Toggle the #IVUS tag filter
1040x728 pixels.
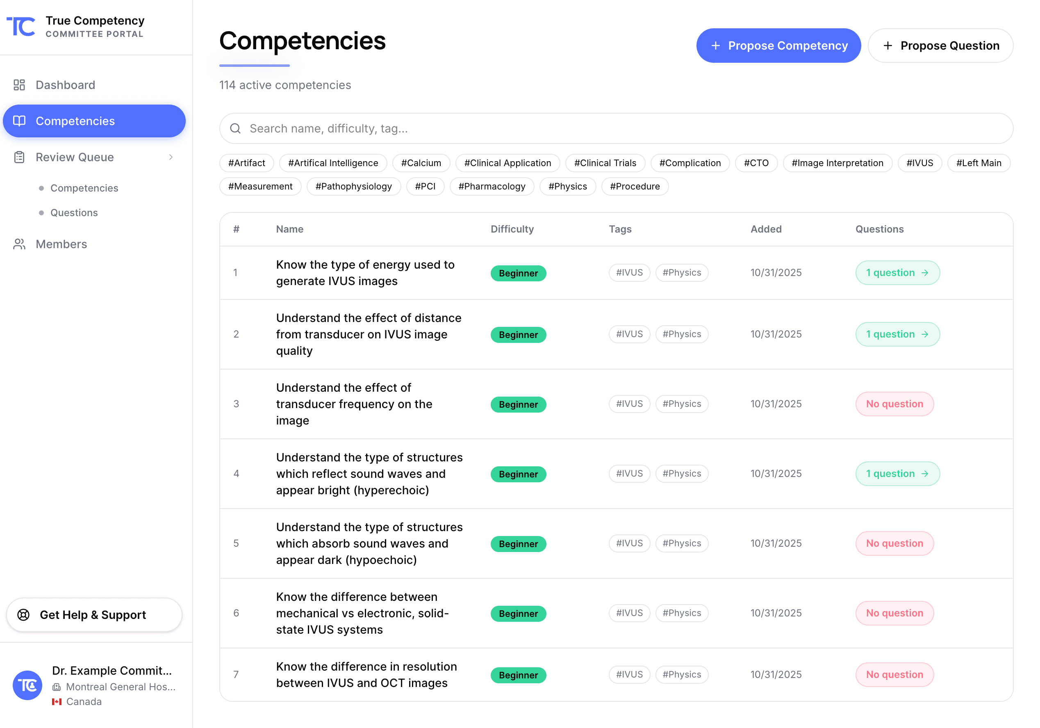919,163
